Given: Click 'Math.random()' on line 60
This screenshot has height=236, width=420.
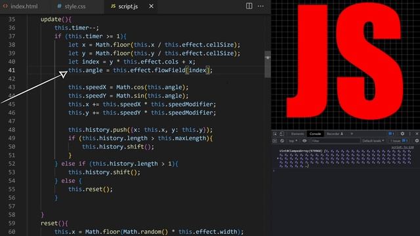Looking at the screenshot, I should (146, 231).
